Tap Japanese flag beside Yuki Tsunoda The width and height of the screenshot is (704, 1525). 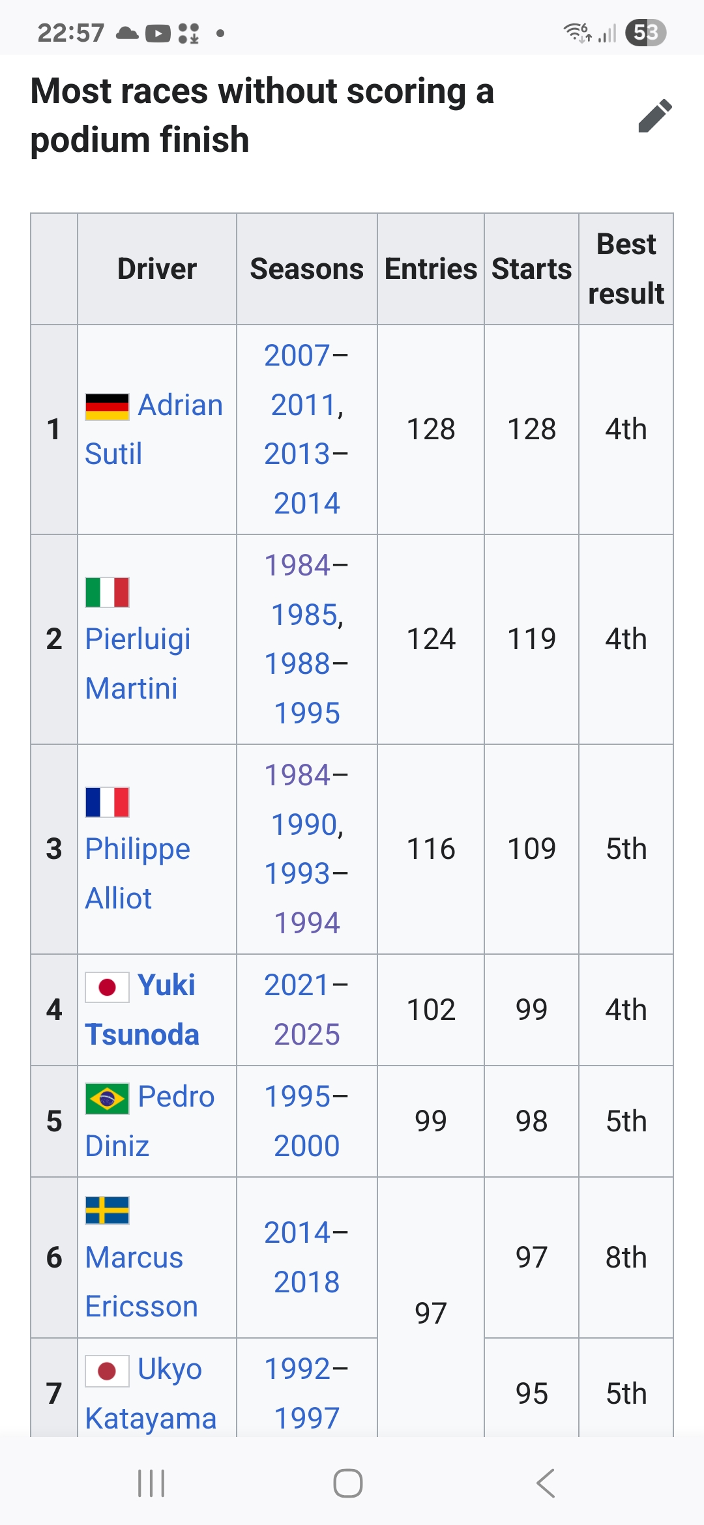click(x=108, y=987)
